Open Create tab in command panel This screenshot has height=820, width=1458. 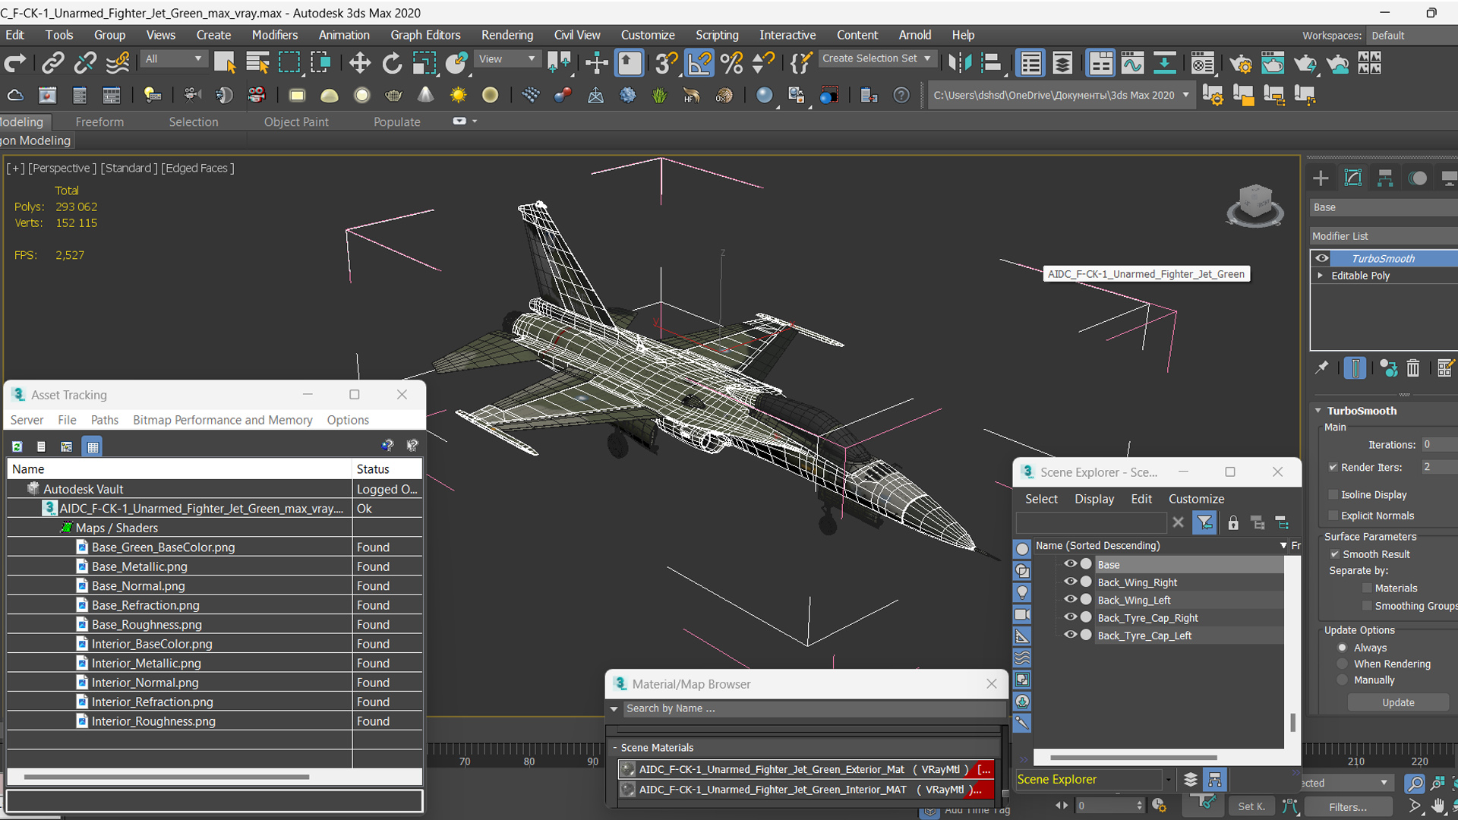pyautogui.click(x=1321, y=178)
